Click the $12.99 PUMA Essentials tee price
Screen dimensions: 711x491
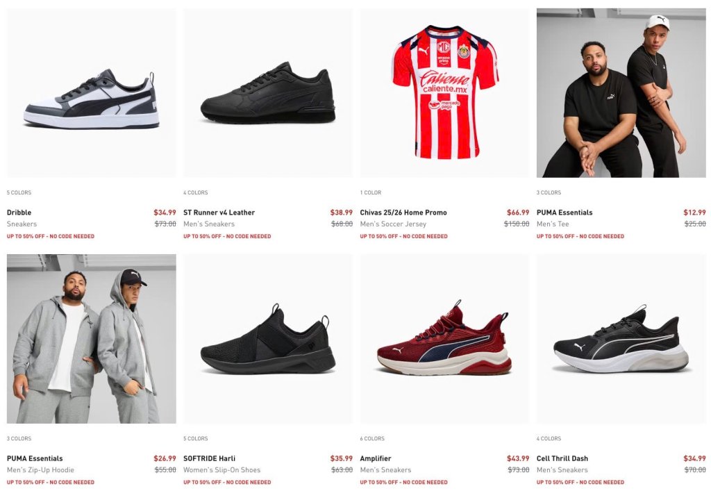(x=694, y=213)
